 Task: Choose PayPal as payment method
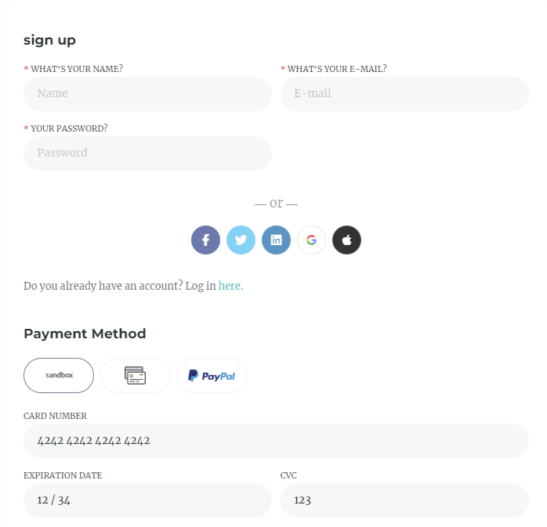[212, 375]
